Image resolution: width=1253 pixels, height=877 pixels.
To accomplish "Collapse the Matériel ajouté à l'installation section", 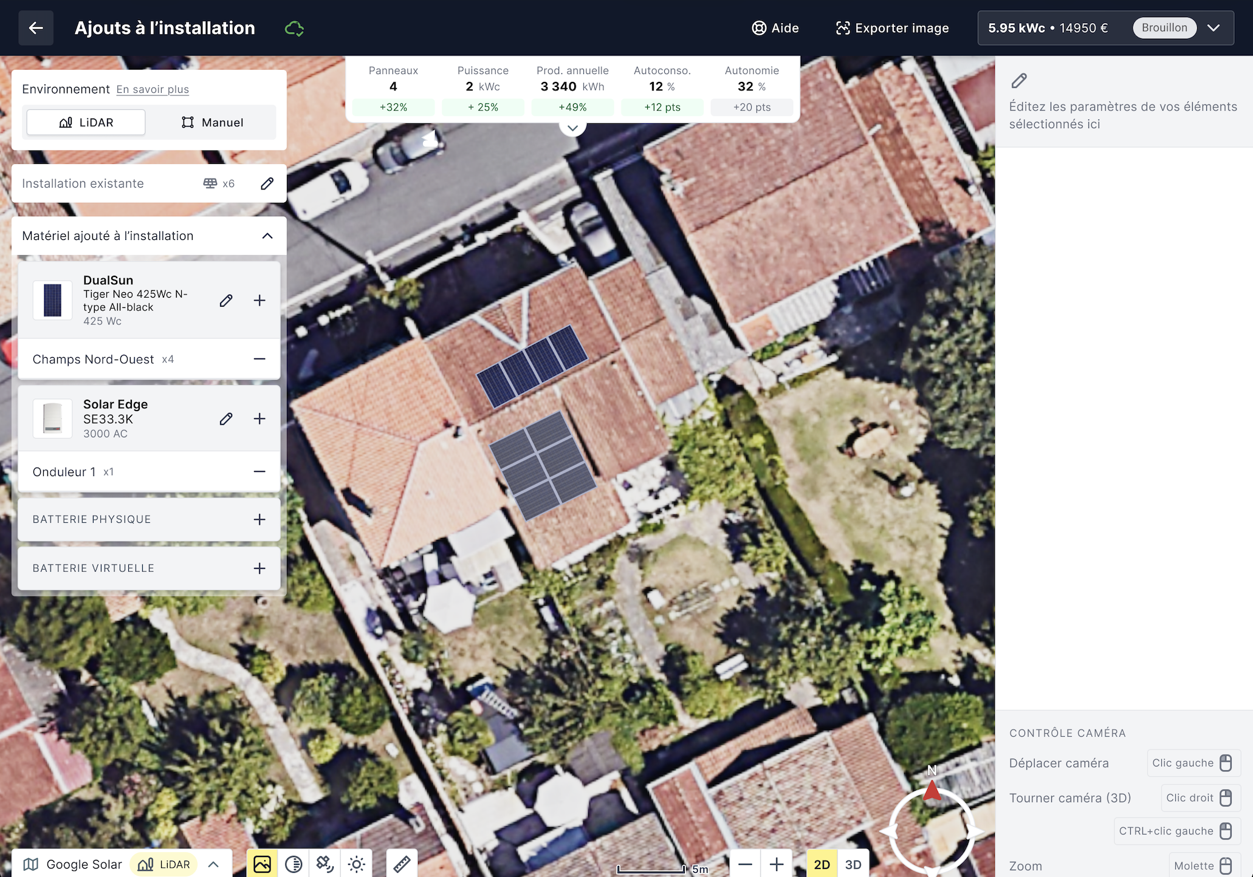I will pyautogui.click(x=267, y=236).
